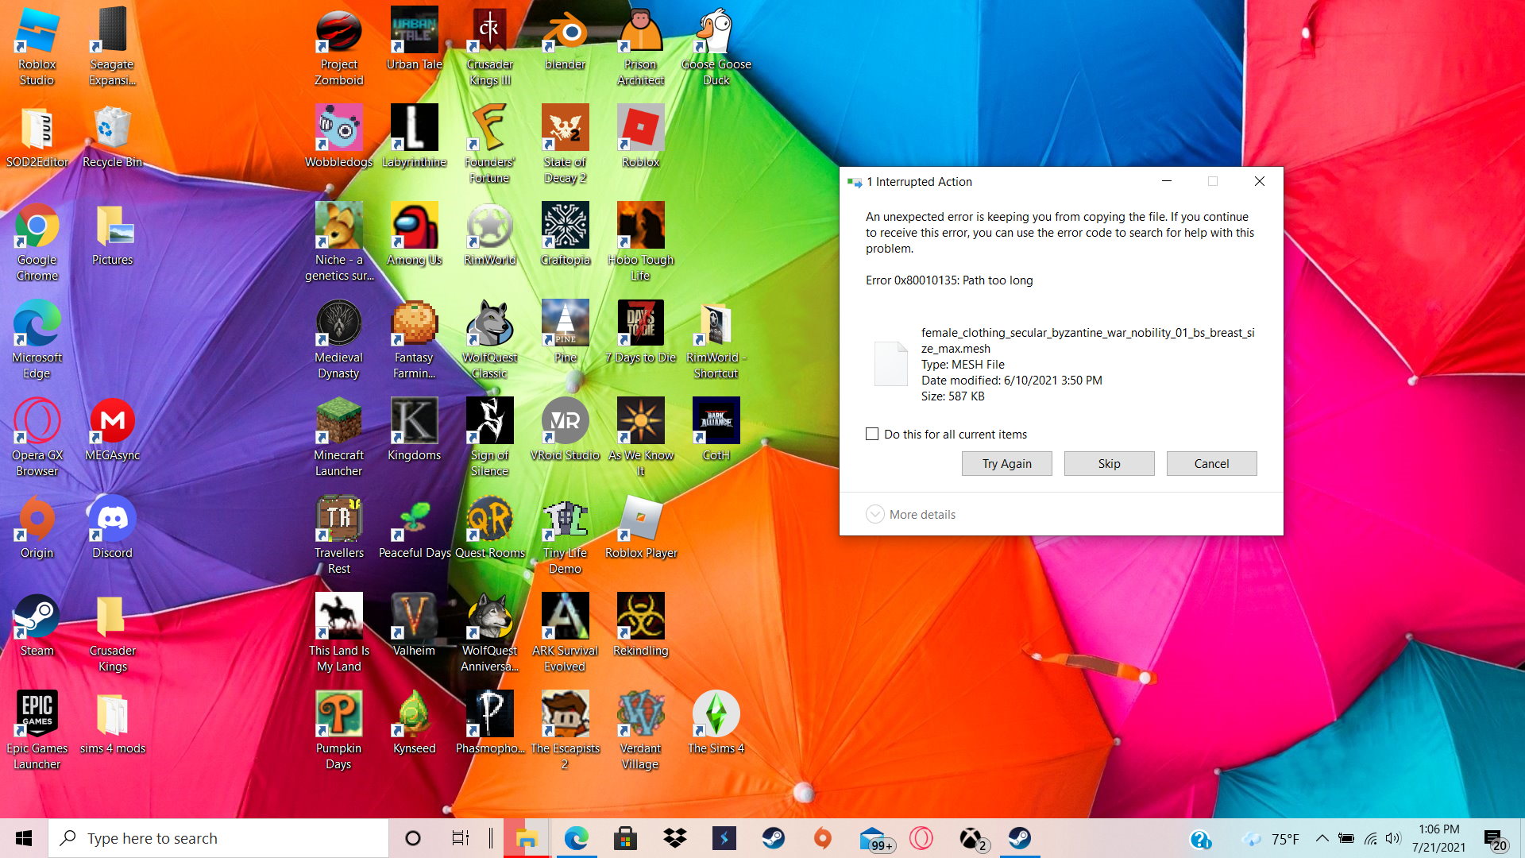Select the Origin desktop shortcut

[x=37, y=528]
